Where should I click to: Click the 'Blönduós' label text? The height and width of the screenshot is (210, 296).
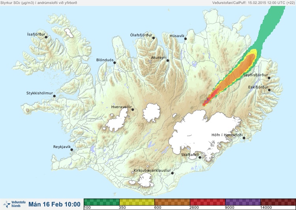pos(105,60)
